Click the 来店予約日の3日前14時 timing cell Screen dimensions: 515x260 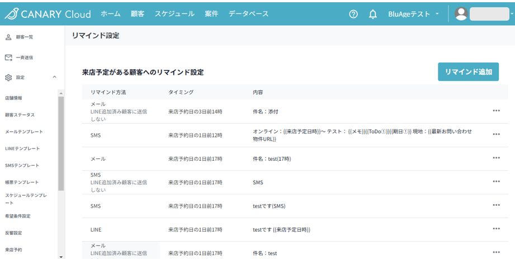point(195,112)
